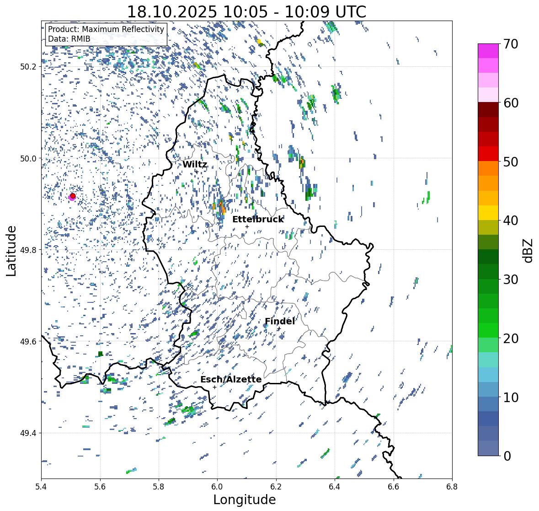The width and height of the screenshot is (539, 511).
Task: Click the yellow band just above 40 dBZ
Action: pyautogui.click(x=488, y=213)
